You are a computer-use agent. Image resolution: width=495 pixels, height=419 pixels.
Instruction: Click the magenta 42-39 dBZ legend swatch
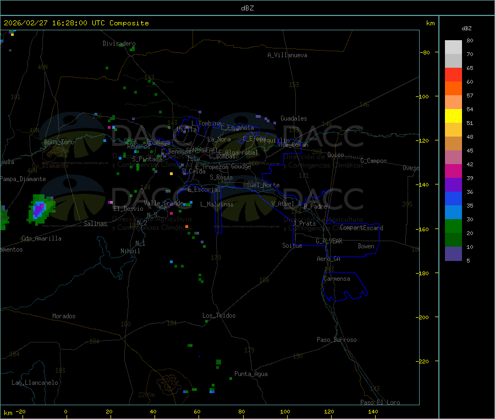(x=453, y=171)
